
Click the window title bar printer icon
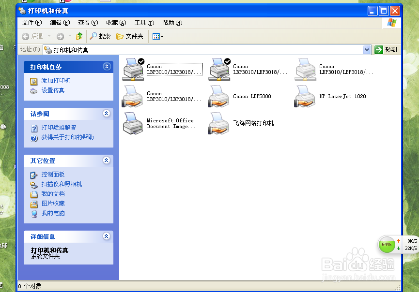[22, 11]
